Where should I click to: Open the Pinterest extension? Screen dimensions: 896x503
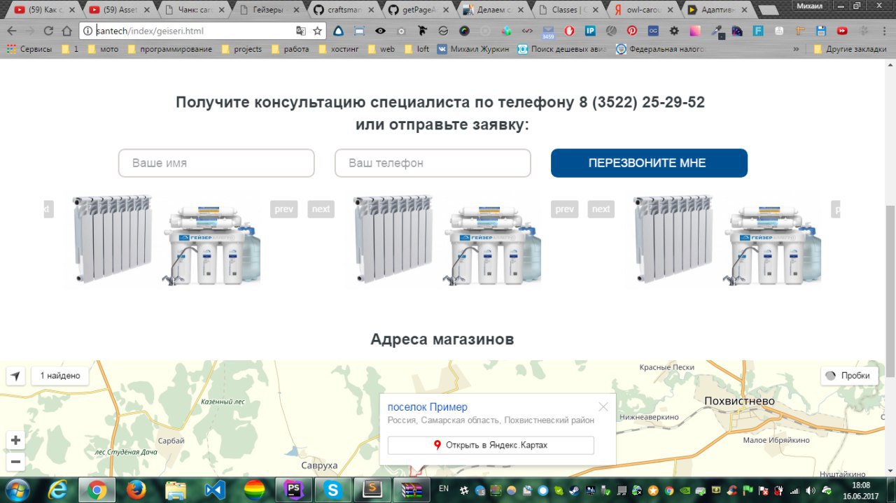[x=632, y=31]
